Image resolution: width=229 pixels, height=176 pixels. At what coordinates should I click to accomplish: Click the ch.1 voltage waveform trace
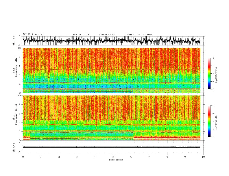coord(112,41)
